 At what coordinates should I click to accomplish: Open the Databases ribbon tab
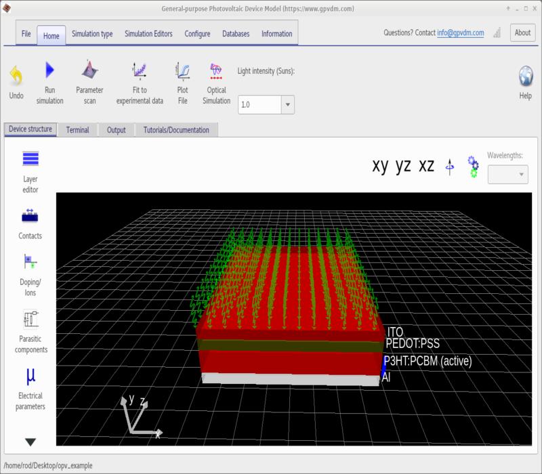point(236,34)
